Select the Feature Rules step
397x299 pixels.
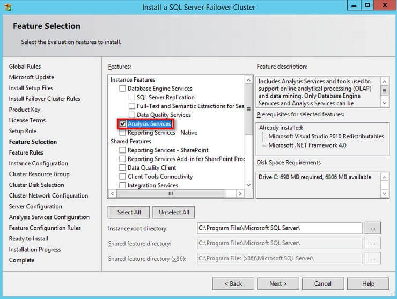26,152
